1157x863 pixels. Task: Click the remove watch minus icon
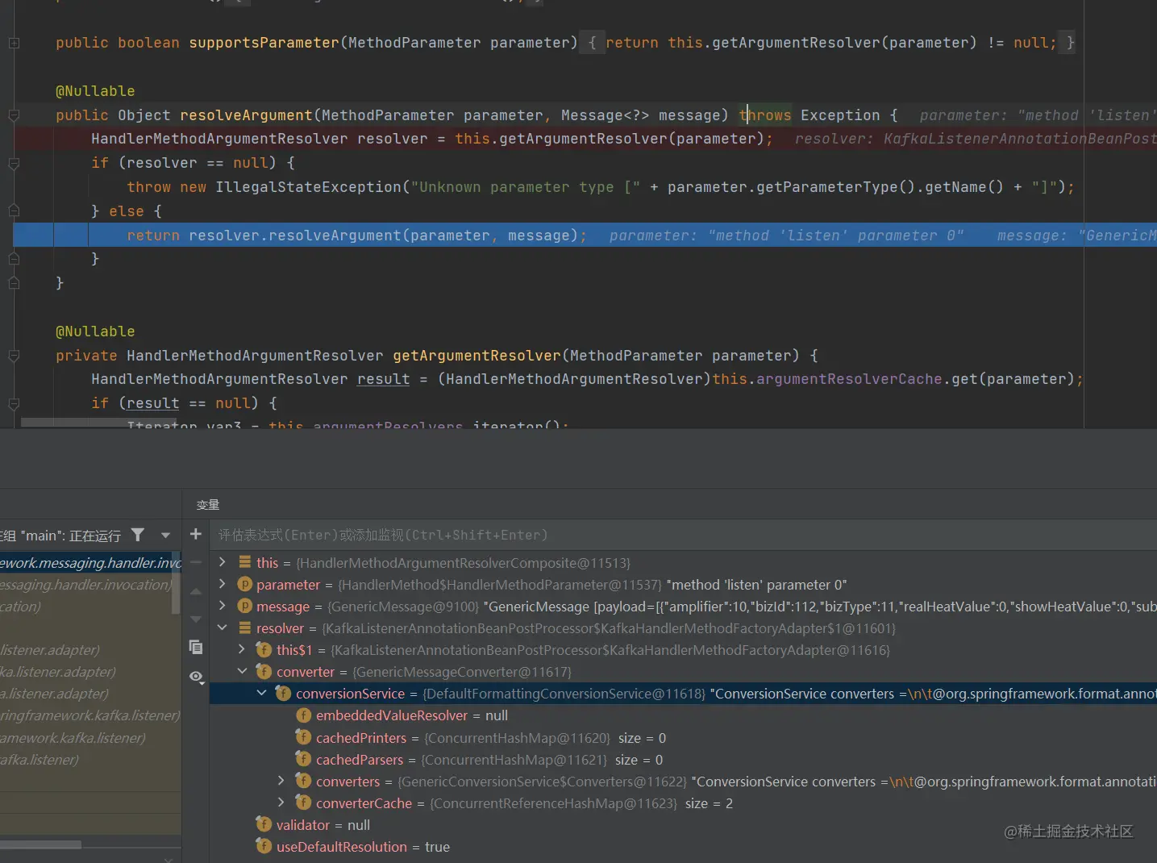[196, 562]
